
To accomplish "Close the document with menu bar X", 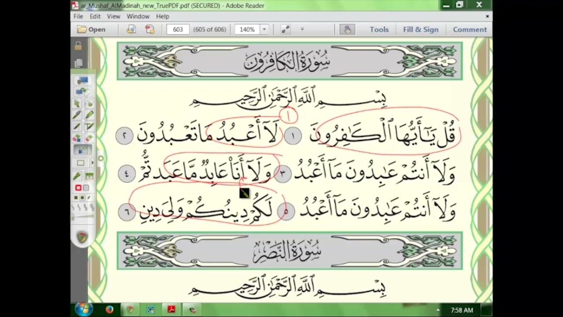I will tap(487, 16).
